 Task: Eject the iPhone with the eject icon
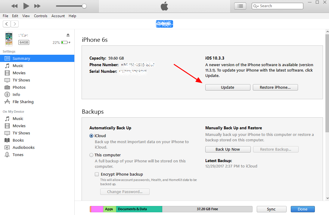pos(68,35)
